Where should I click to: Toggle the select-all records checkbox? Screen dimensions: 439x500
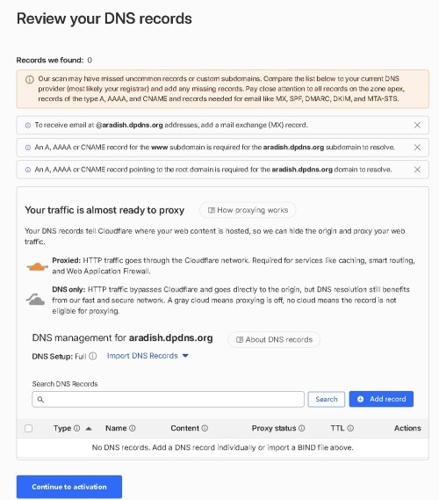coord(29,428)
